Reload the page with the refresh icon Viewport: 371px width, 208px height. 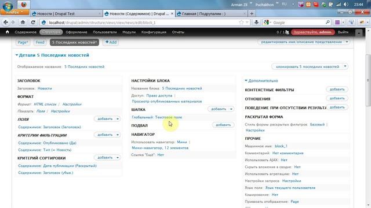pos(33,23)
